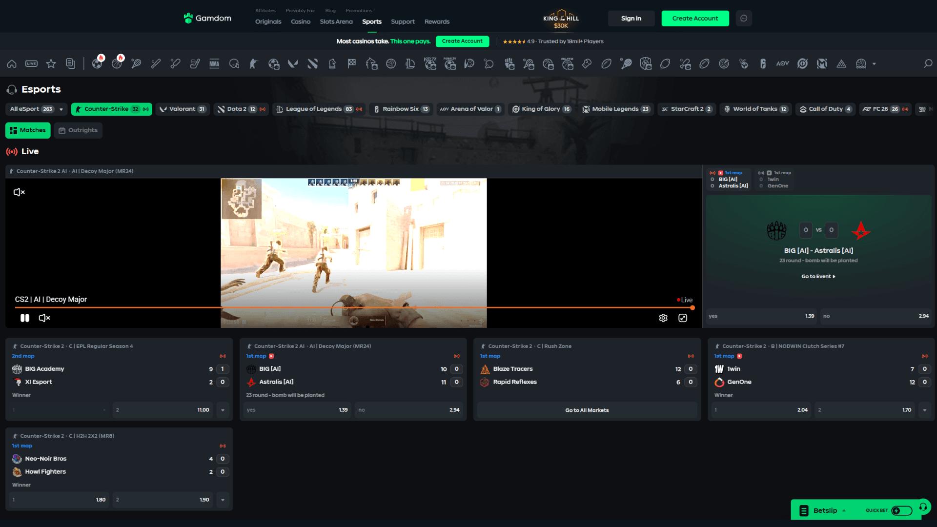The image size is (937, 527).
Task: Bet 'yes' 1.39 in BIG [AI] side panel
Action: pos(761,316)
